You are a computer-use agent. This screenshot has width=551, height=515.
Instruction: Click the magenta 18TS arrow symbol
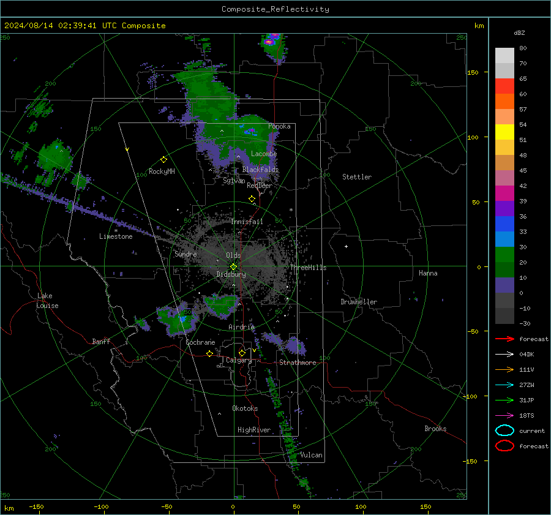click(504, 416)
